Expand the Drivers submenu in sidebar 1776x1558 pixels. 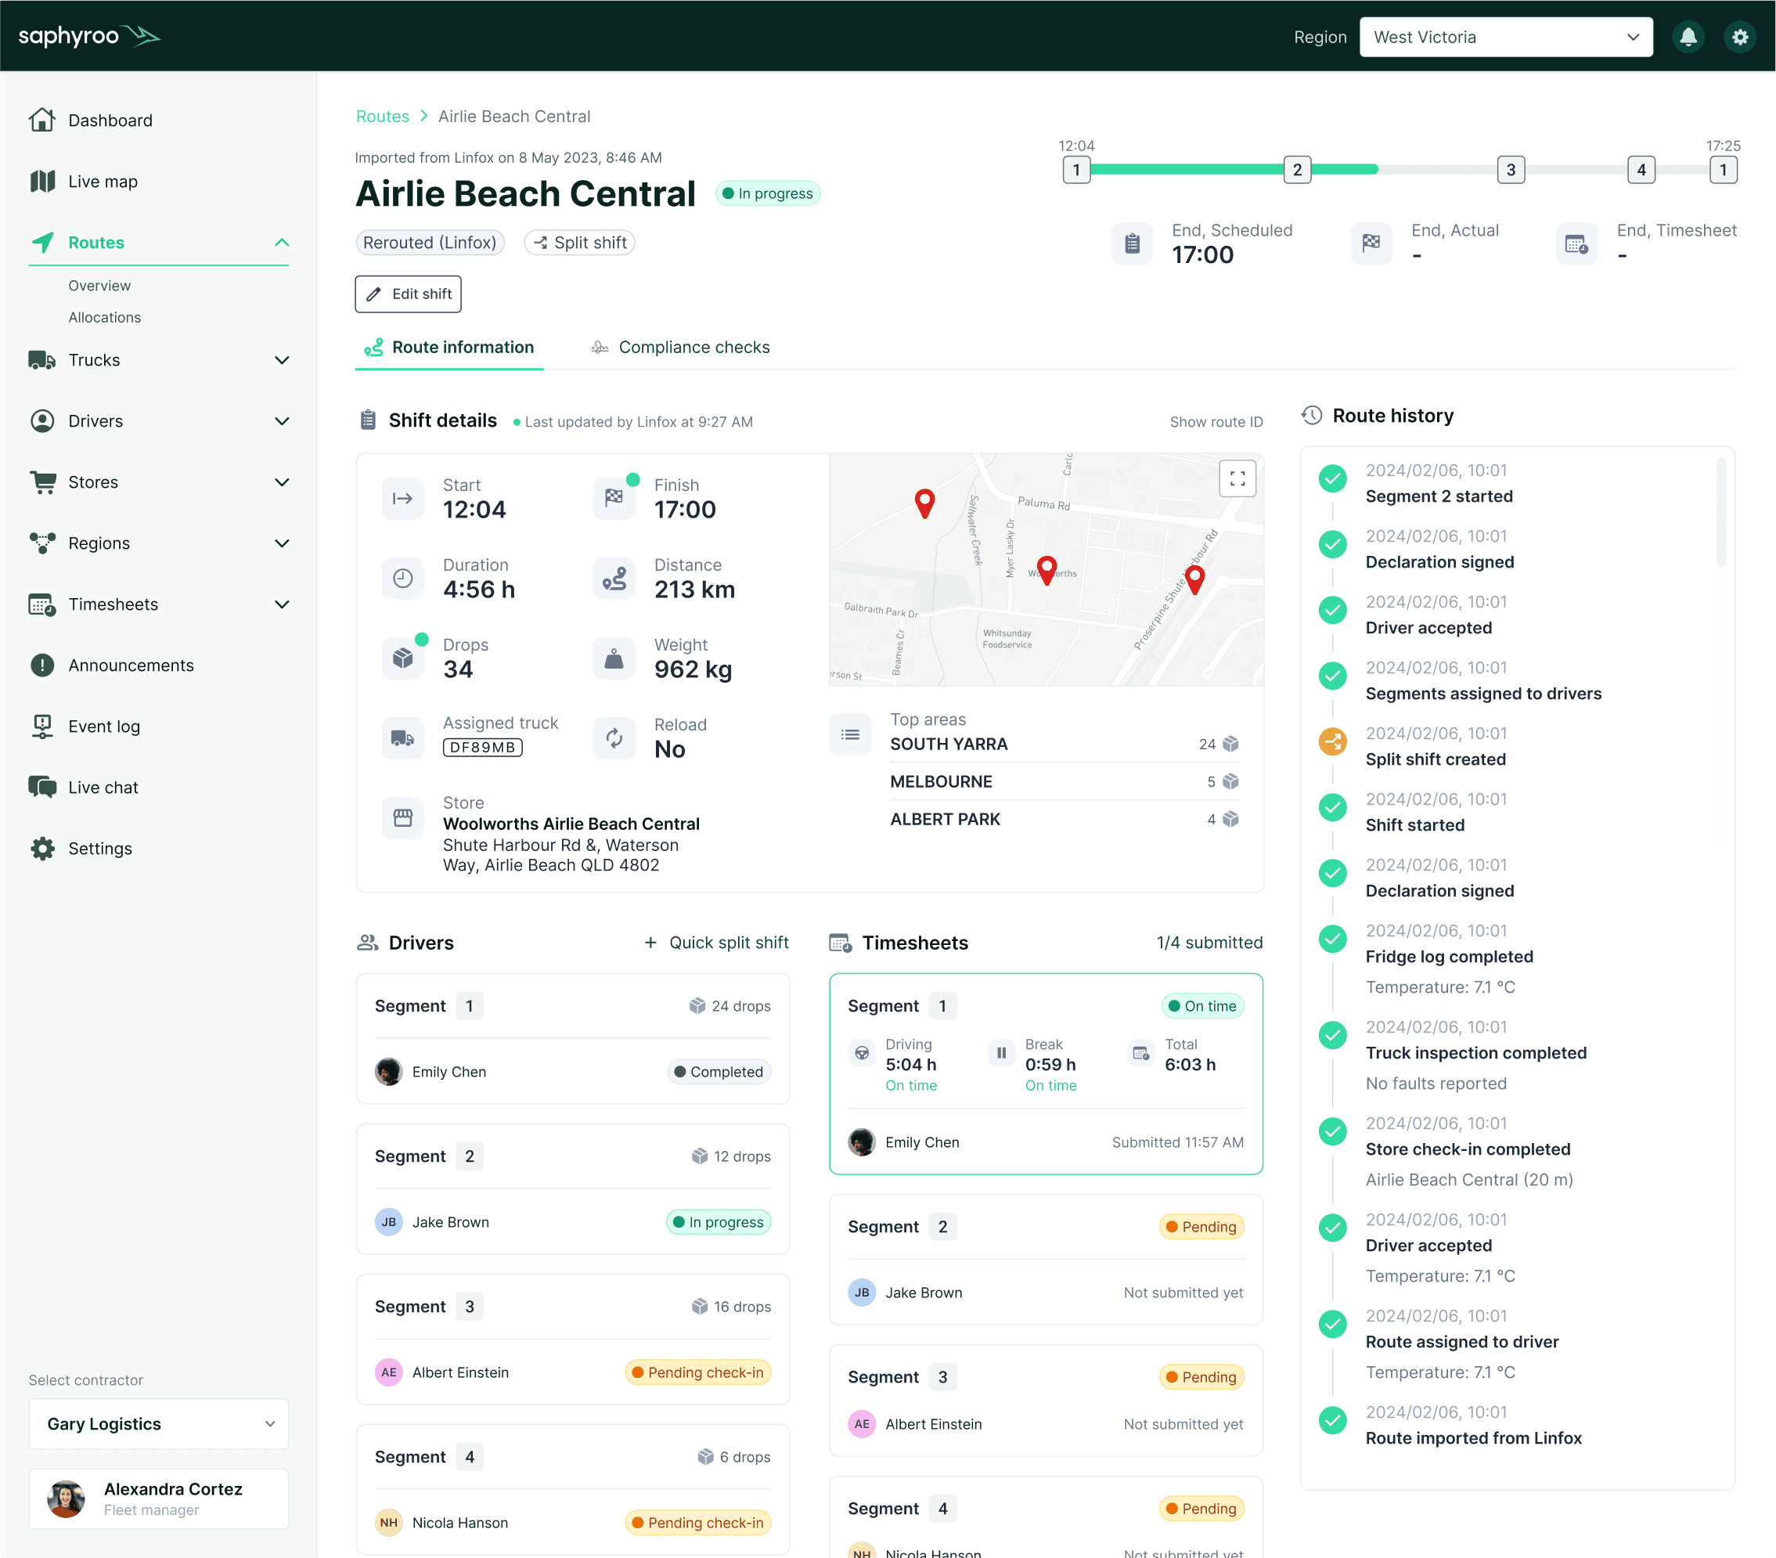282,420
